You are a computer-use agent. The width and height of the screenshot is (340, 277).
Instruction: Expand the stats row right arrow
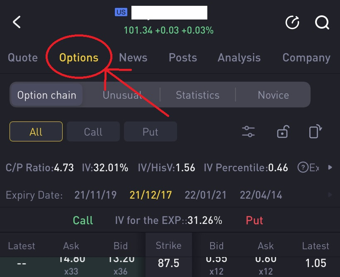330,168
